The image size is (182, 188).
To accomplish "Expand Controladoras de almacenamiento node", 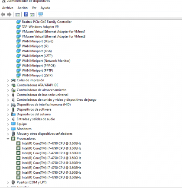I will click(8, 90).
